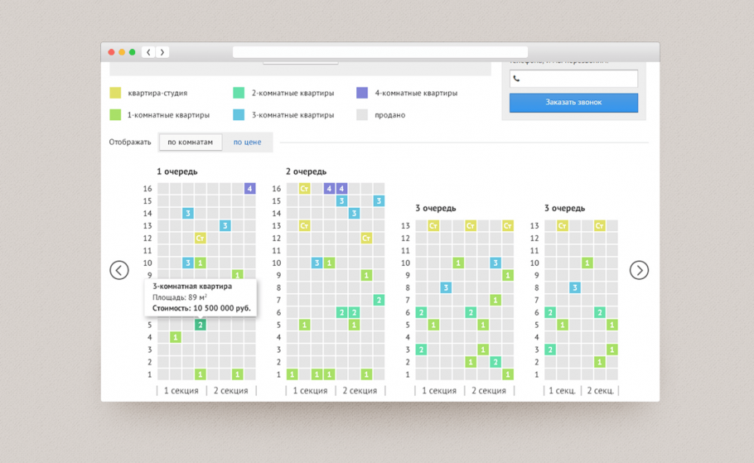
Task: Switch display to «по цене»
Action: click(247, 142)
